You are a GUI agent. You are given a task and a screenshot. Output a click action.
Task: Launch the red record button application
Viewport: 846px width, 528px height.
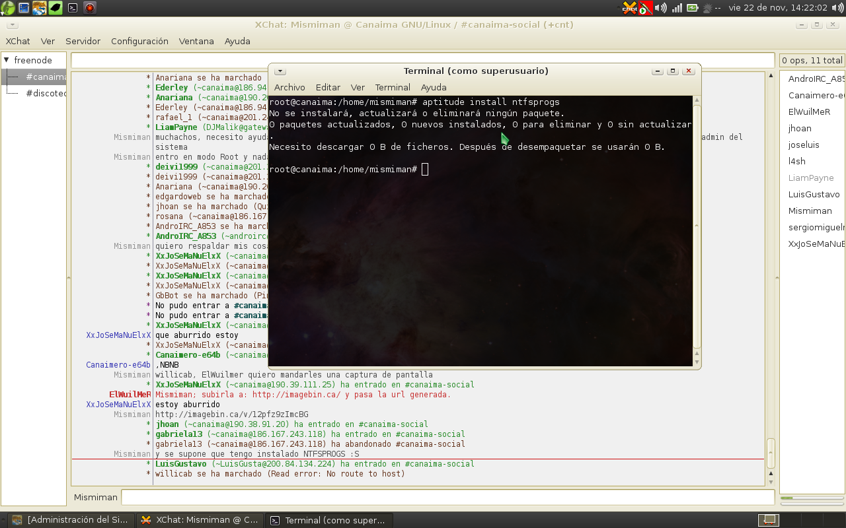pyautogui.click(x=90, y=8)
